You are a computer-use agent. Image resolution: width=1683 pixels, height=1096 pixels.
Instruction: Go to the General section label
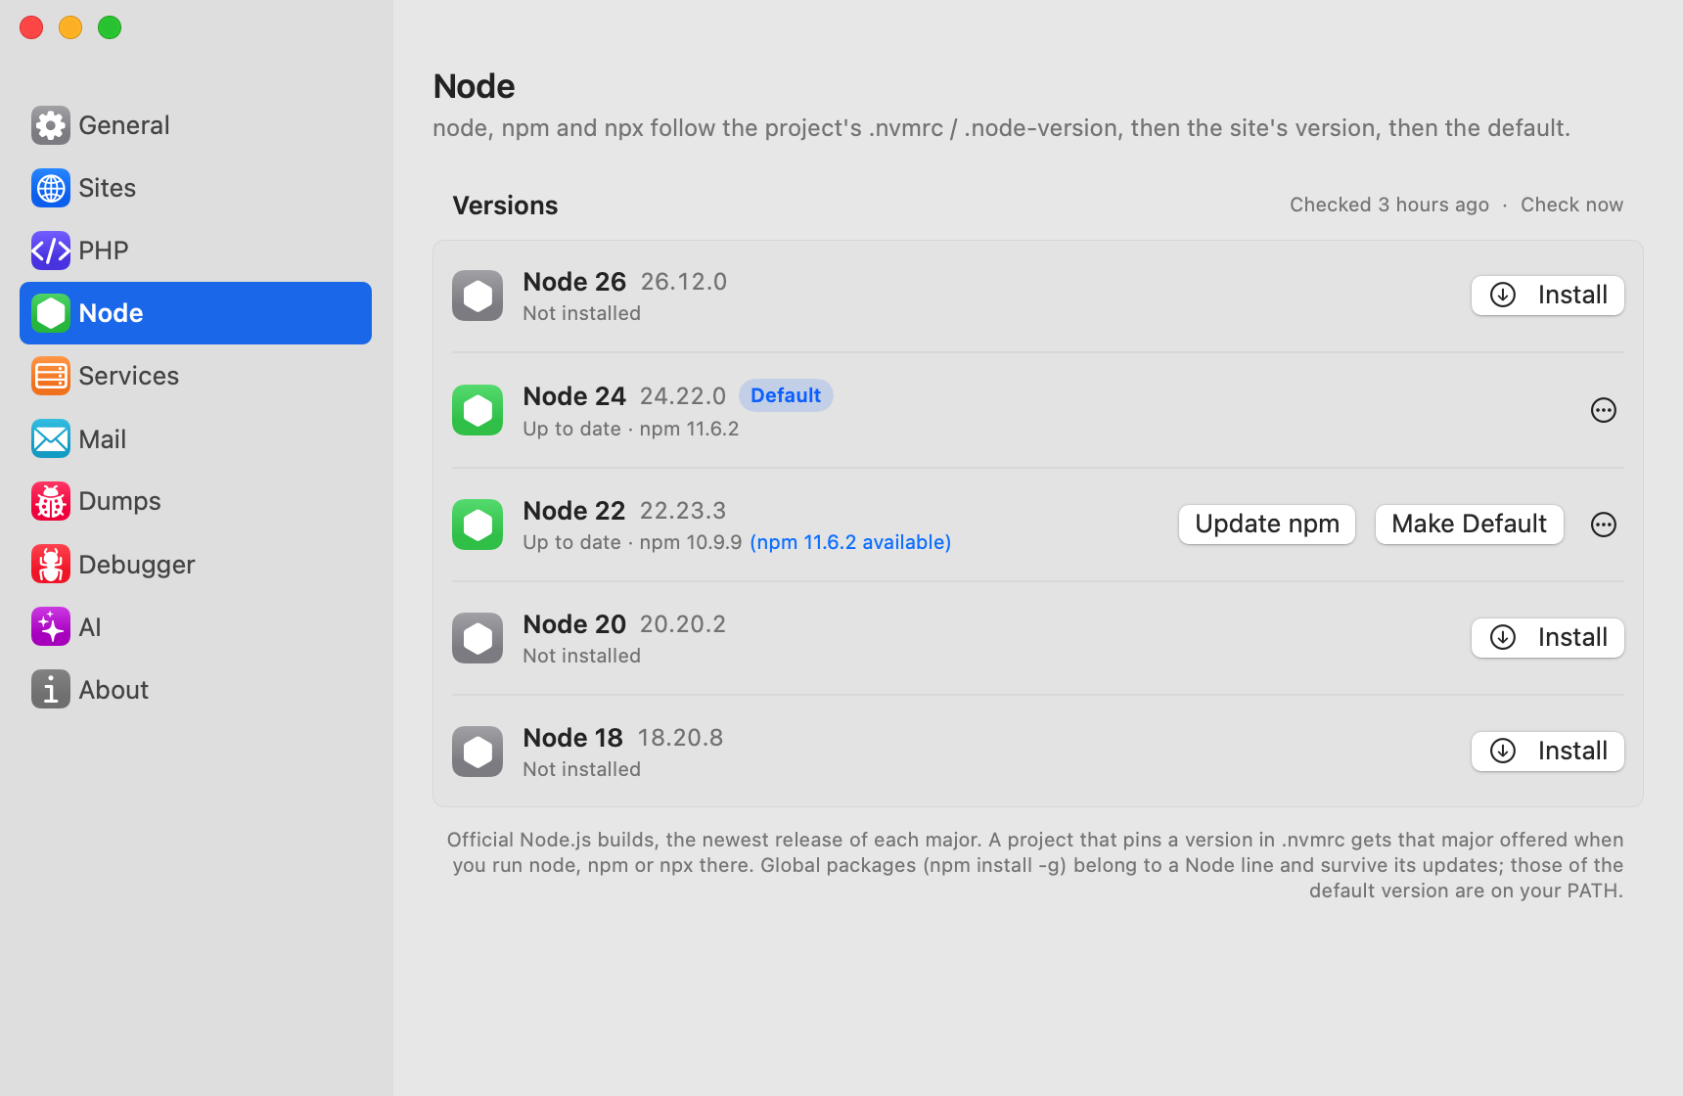(x=124, y=125)
